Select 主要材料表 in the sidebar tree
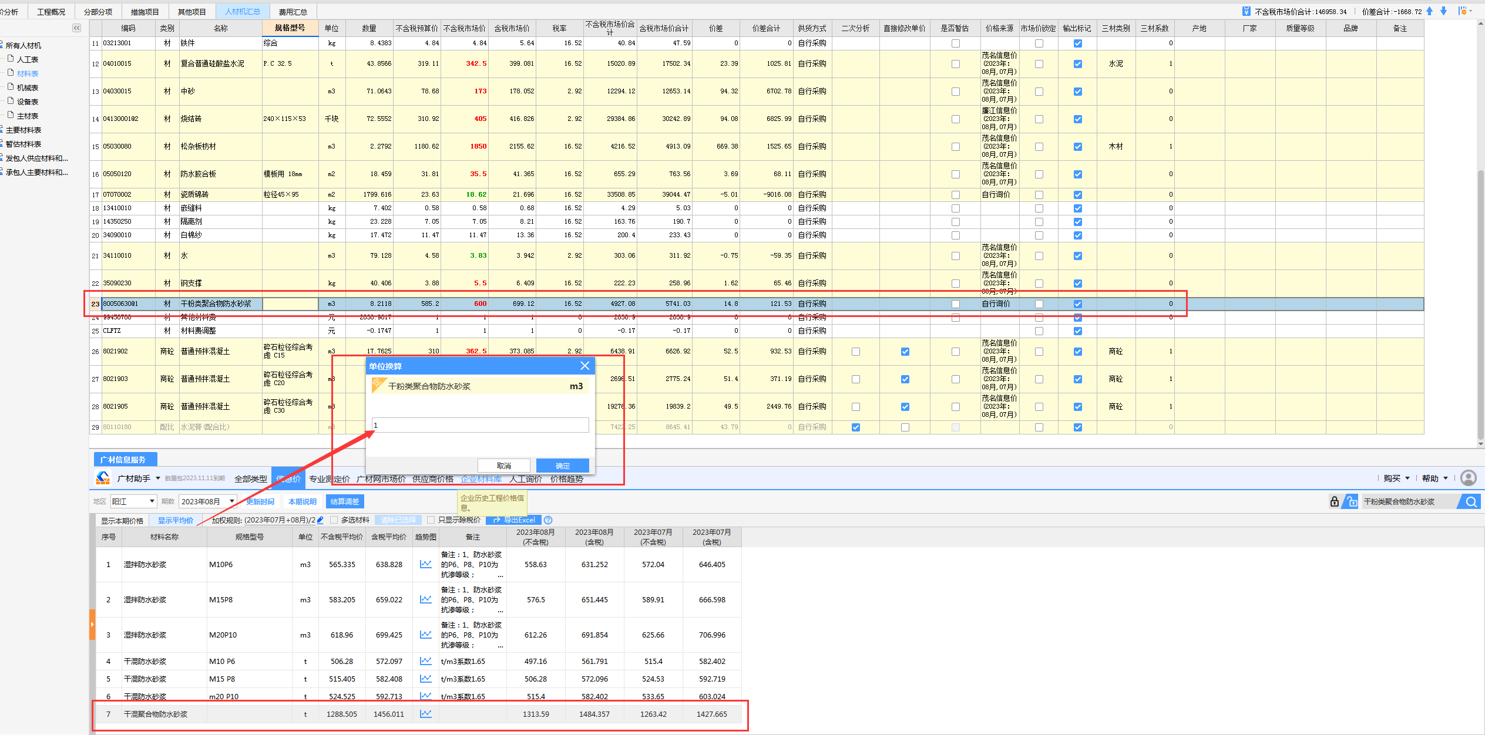Viewport: 1485px width, 735px height. (x=23, y=130)
